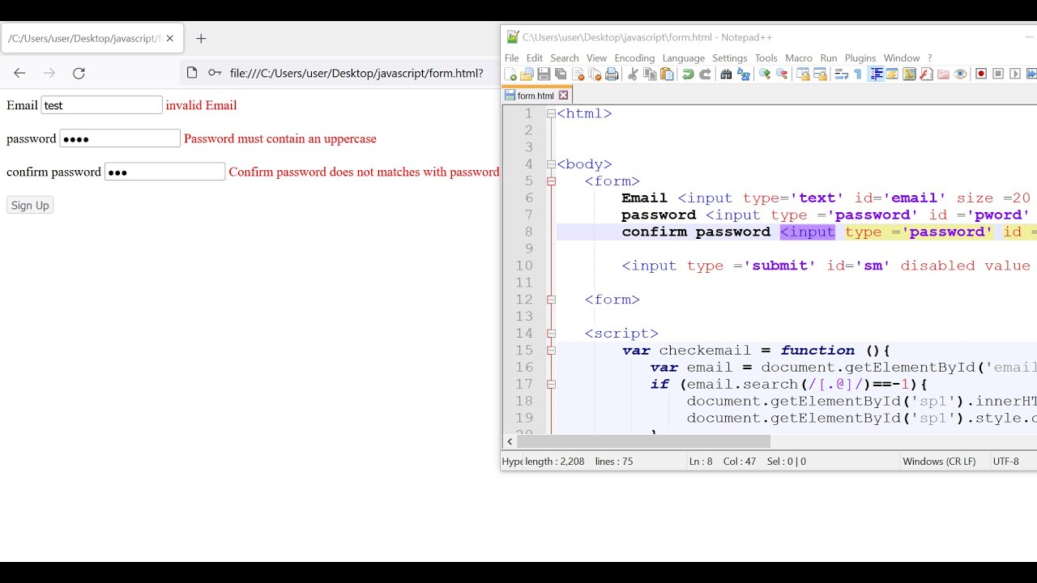Start macro recording with red dot icon
The width and height of the screenshot is (1037, 583).
981,74
